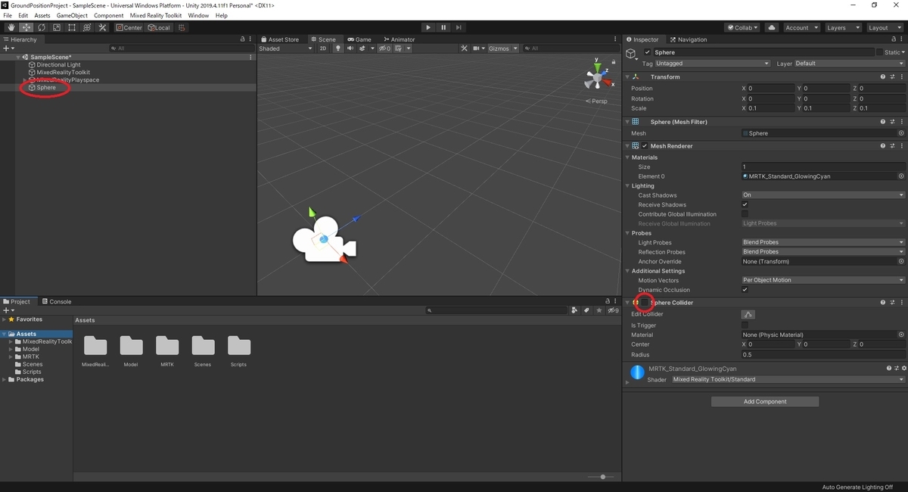Uncheck Receive Shadows checkbox

(x=745, y=204)
